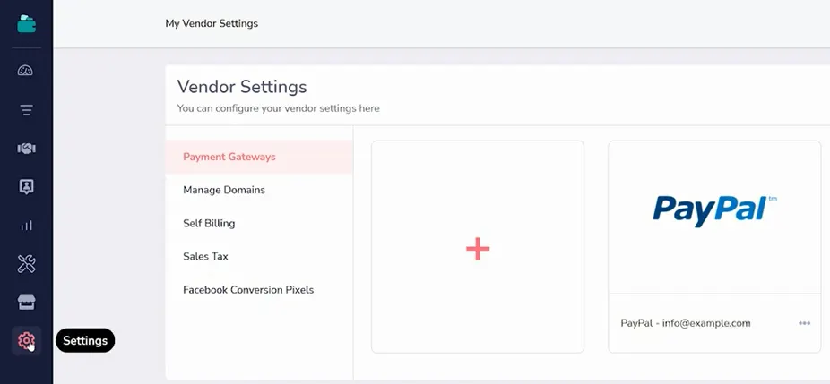Viewport: 830px width, 384px height.
Task: Click the PayPal logo card
Action: [714, 217]
